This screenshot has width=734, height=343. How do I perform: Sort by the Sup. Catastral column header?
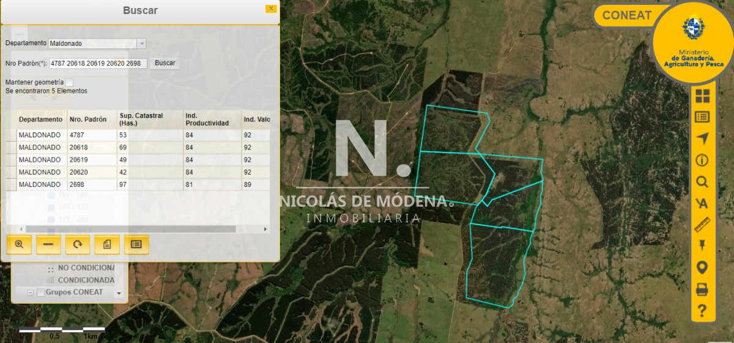150,119
